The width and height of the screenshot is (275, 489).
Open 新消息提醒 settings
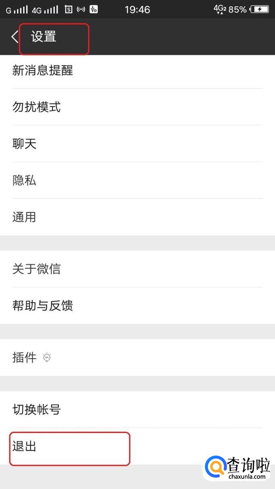43,71
